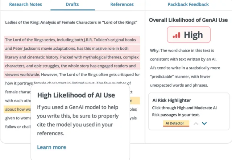Click the Ladies of the Ring essay title
The image size is (232, 160).
(x=71, y=22)
